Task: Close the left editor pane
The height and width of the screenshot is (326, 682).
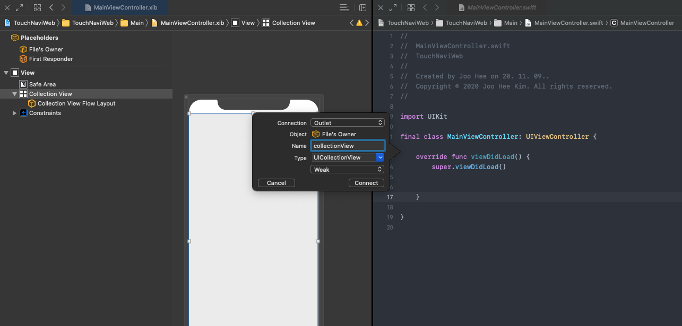Action: coord(7,8)
